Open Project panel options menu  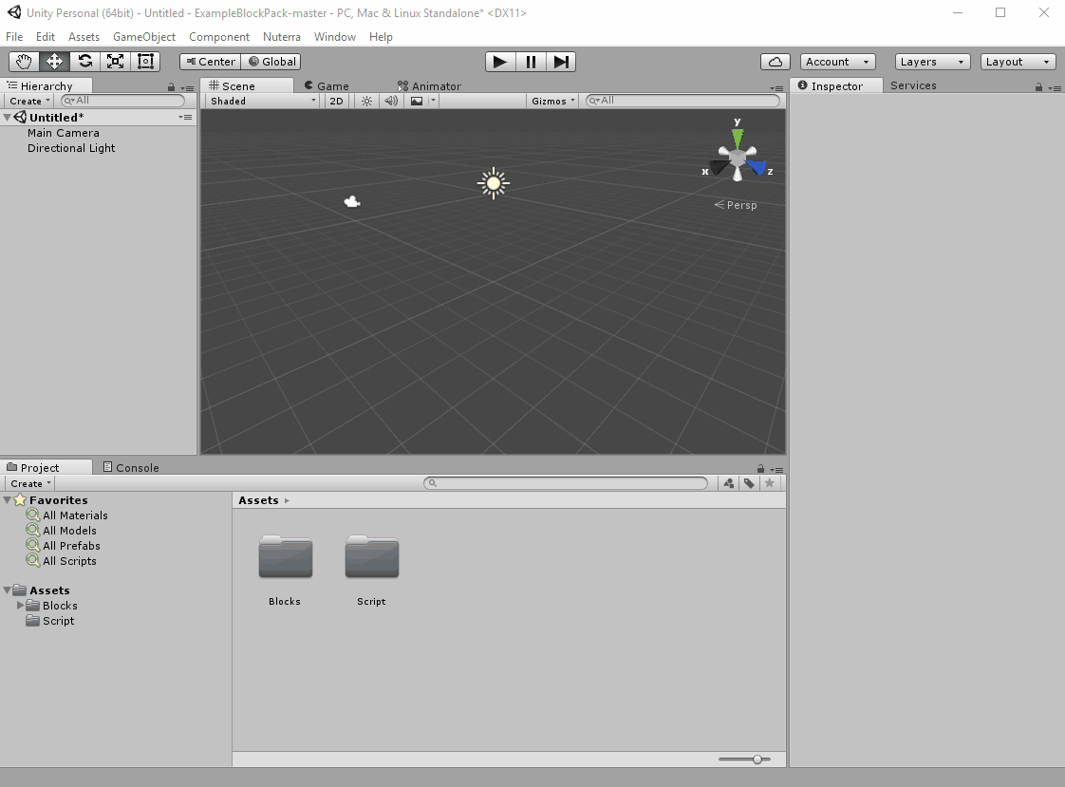tap(776, 469)
